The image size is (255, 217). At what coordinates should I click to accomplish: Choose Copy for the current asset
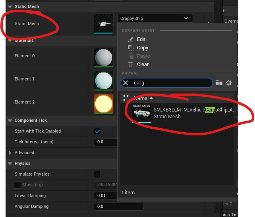143,48
